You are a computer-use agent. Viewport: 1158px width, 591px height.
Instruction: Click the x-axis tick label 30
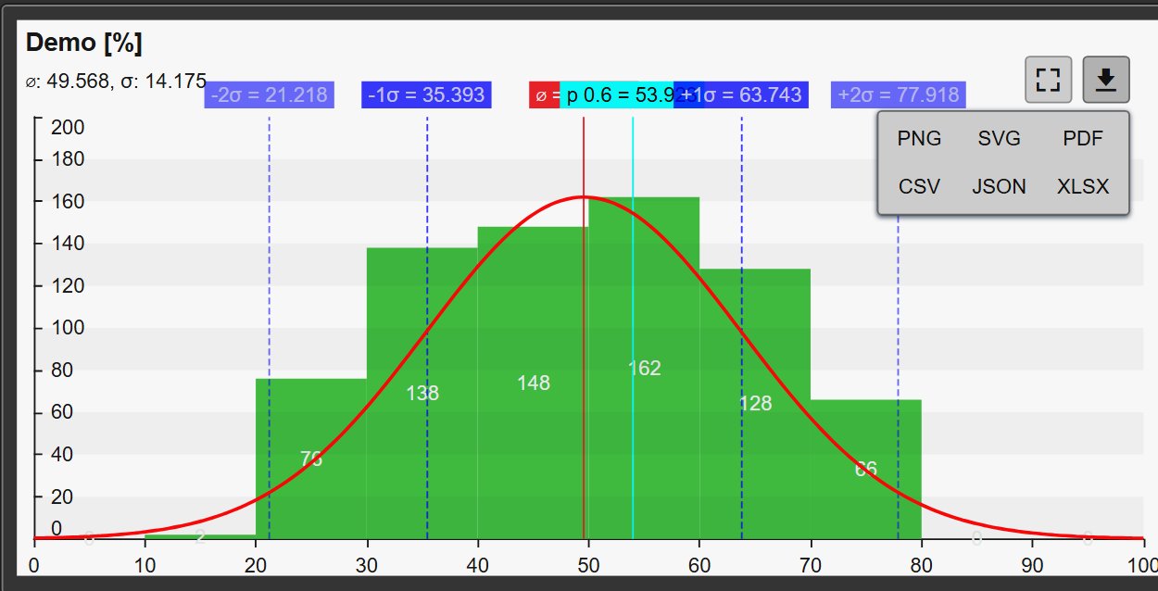(367, 564)
